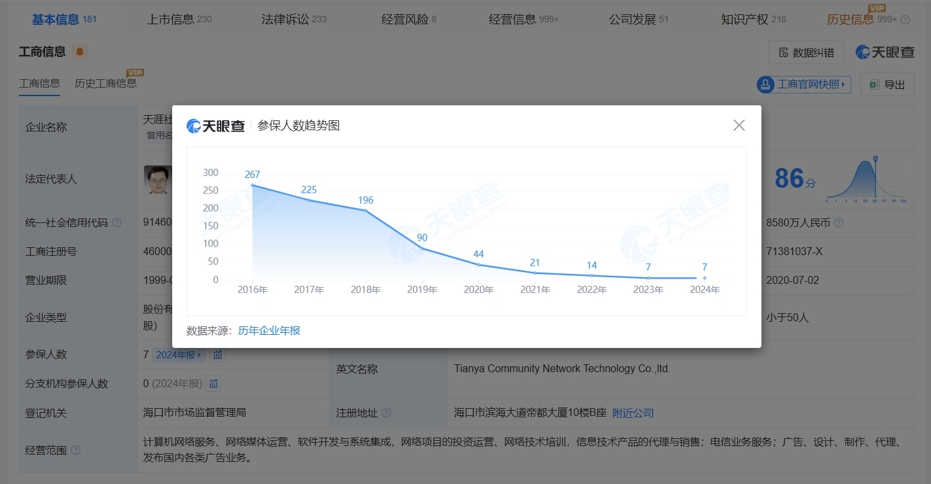
Task: Click the 21 data point for 2021年
Action: (x=535, y=273)
